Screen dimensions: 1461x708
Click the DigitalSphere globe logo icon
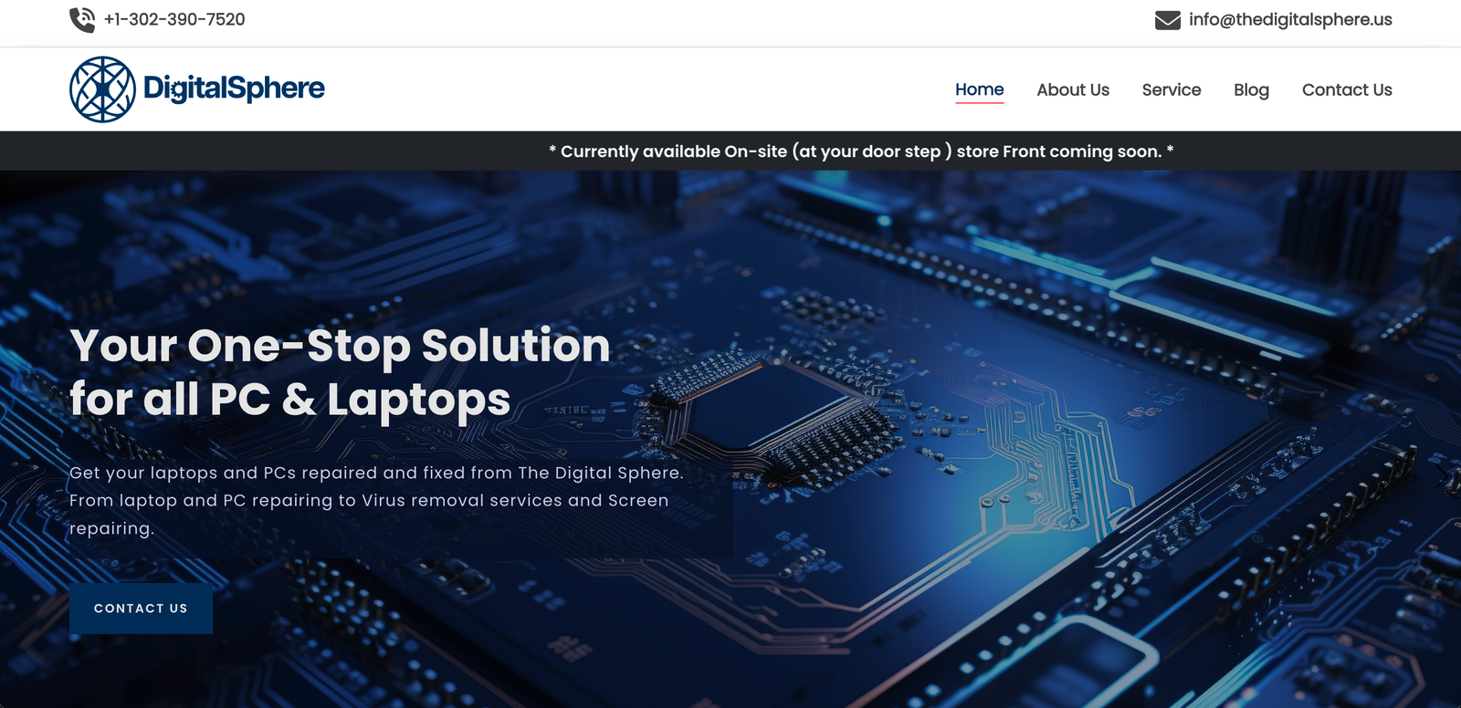103,89
